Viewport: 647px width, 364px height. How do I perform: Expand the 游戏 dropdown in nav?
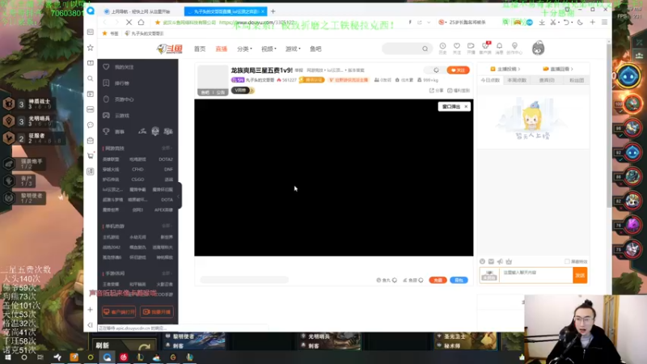coord(293,49)
